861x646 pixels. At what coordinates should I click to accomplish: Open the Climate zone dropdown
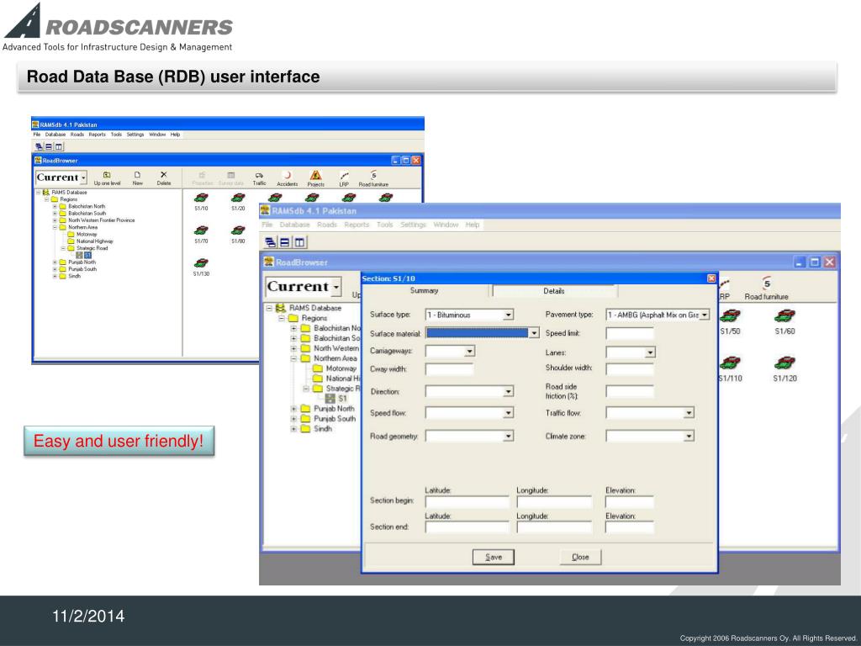point(689,437)
